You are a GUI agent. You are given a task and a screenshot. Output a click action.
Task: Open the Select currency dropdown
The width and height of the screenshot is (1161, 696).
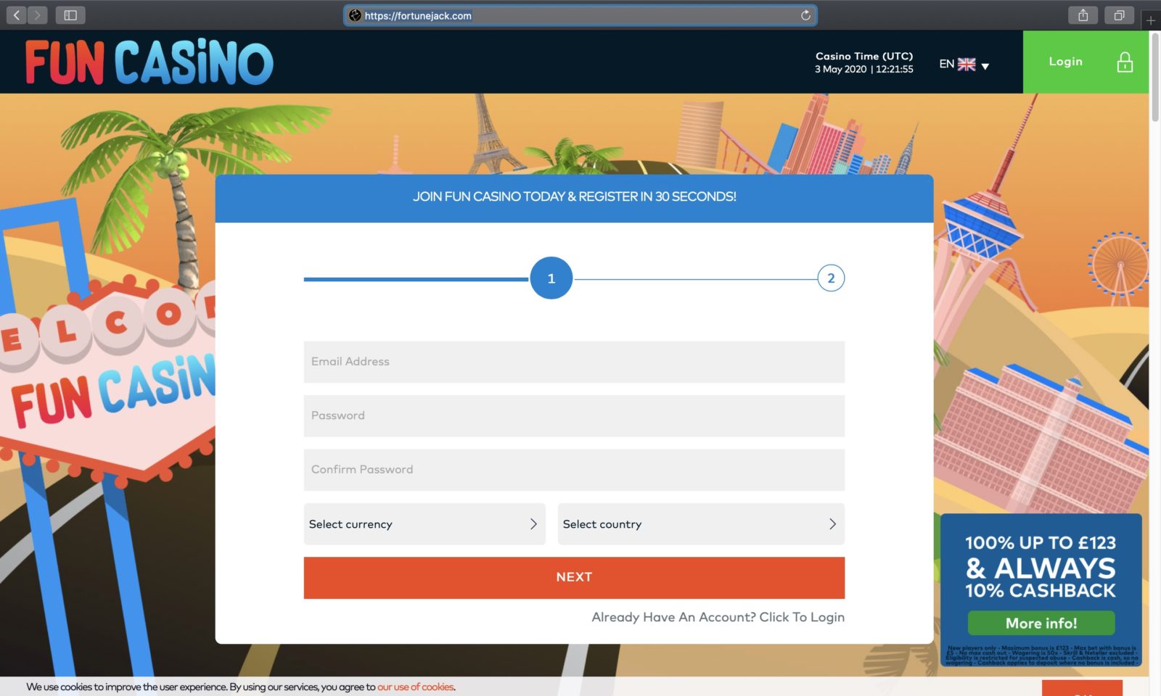pos(424,523)
